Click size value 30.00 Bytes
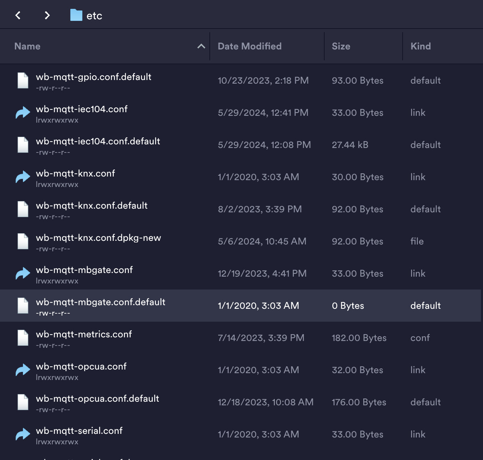 pyautogui.click(x=358, y=177)
